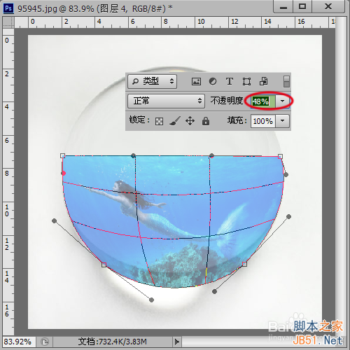Click the type layer filter icon

(x=230, y=81)
